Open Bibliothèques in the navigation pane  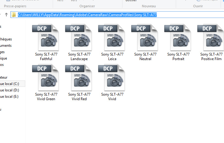point(6,39)
